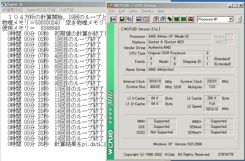Click the System Bus value 464.02

tap(155, 87)
